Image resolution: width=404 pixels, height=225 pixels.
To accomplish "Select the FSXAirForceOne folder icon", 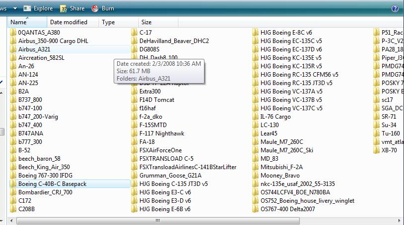I will coord(134,150).
